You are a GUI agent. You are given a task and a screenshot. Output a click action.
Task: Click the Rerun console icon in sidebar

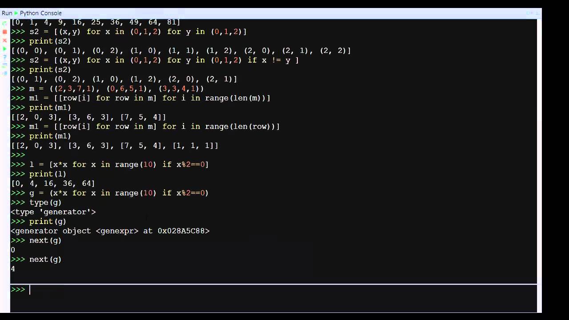[x=5, y=24]
